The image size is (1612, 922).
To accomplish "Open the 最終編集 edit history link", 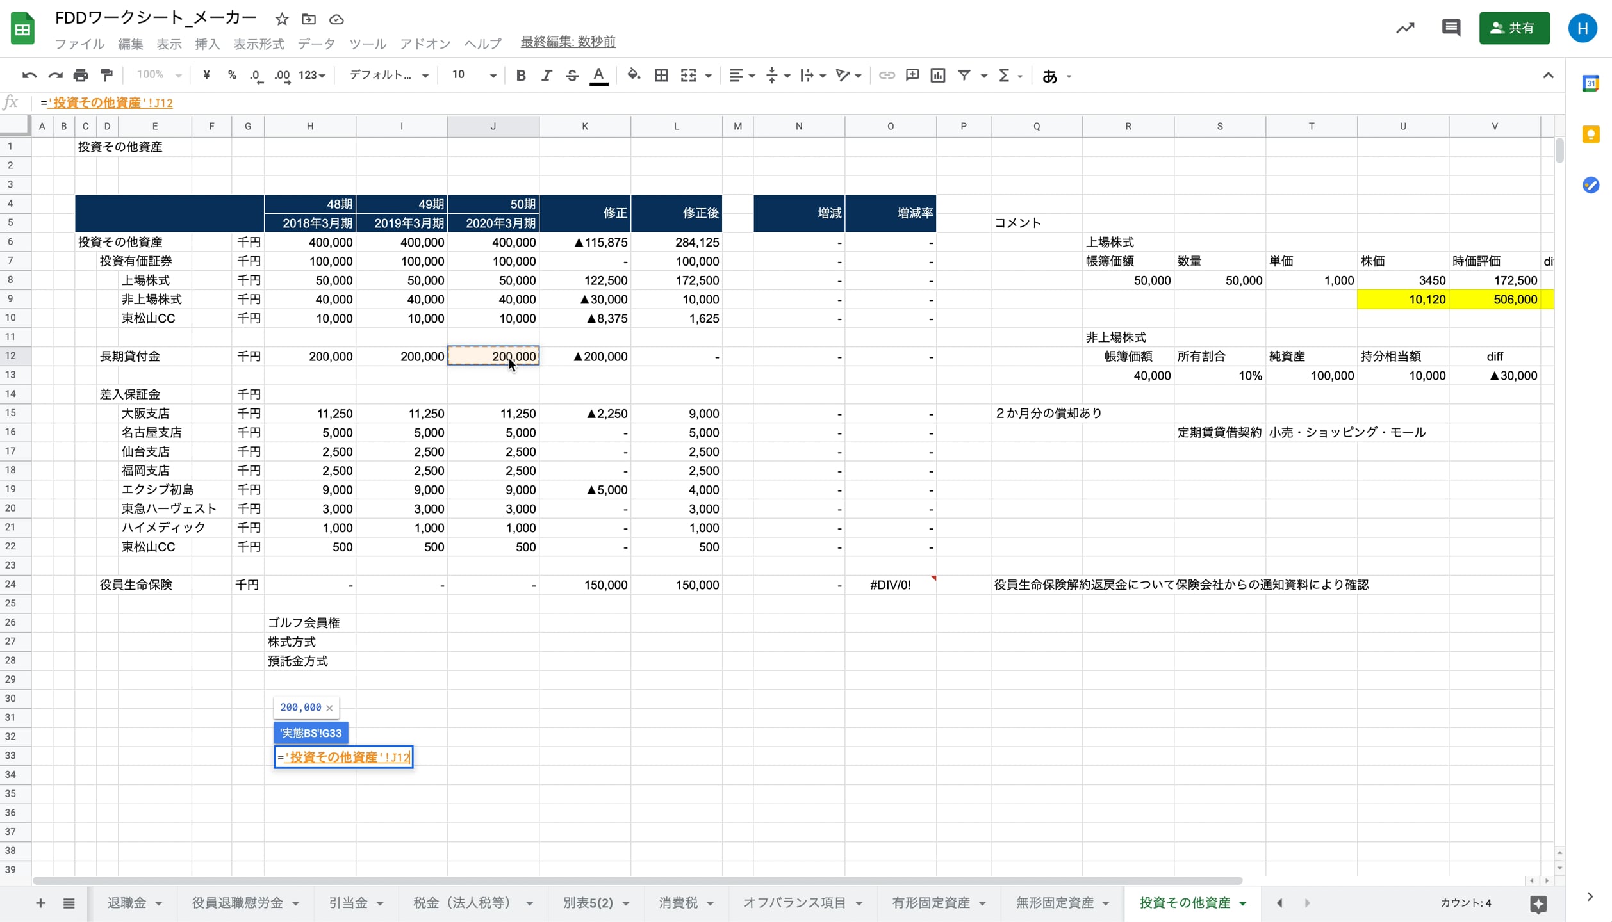I will pos(568,42).
